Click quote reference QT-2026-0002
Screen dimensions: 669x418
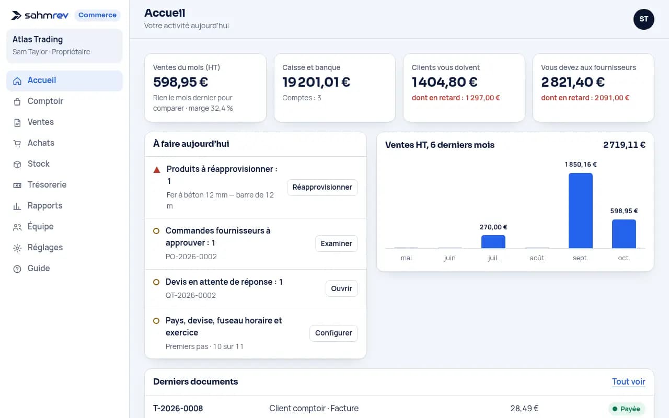tap(191, 295)
